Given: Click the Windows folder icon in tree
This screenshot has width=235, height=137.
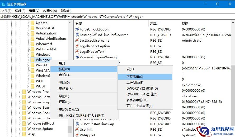Looking at the screenshot, I should point(32,54).
